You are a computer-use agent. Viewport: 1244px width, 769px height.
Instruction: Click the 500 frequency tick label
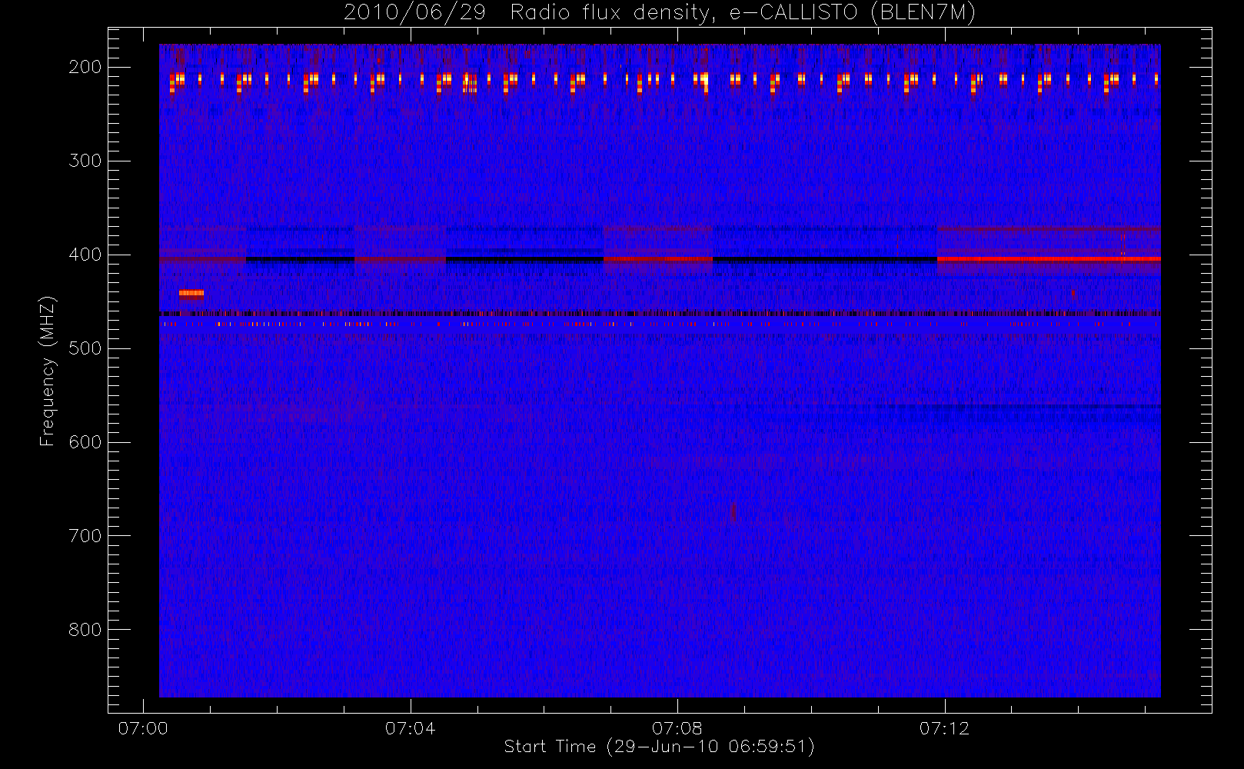(85, 348)
